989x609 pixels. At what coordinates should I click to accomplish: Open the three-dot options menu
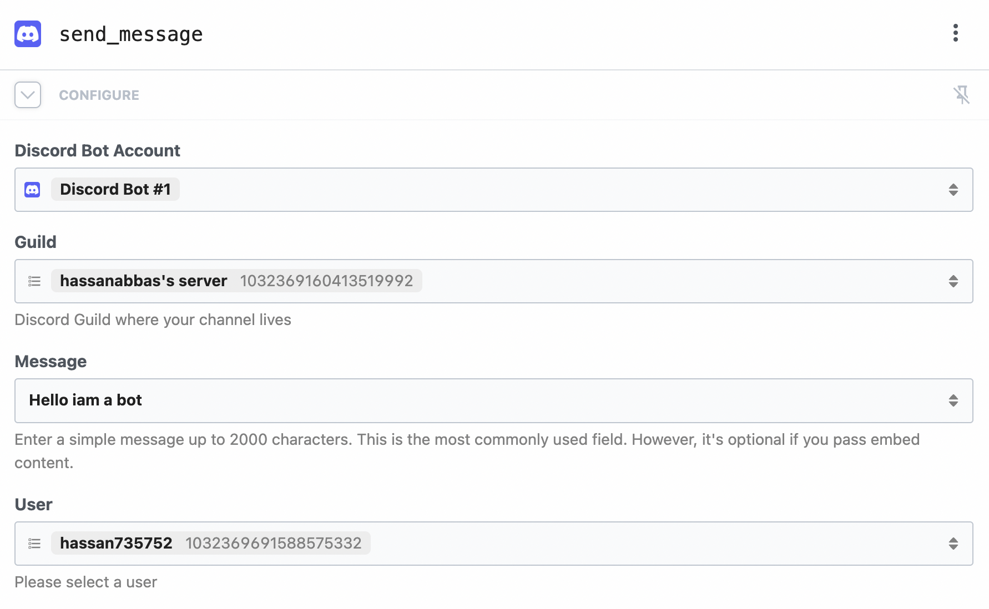click(956, 33)
